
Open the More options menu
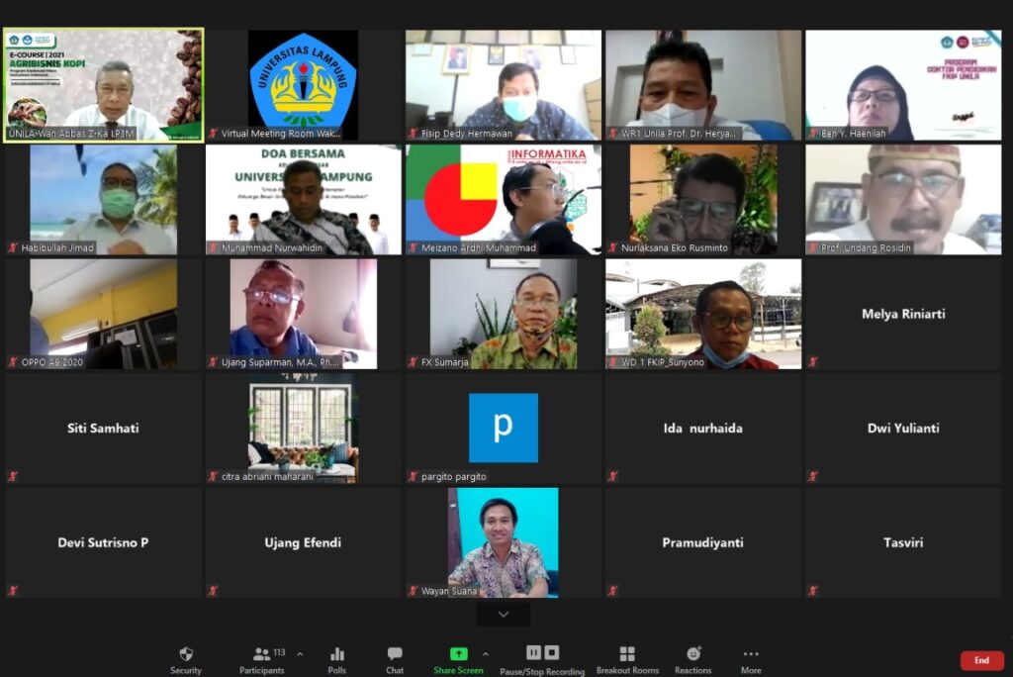[751, 659]
